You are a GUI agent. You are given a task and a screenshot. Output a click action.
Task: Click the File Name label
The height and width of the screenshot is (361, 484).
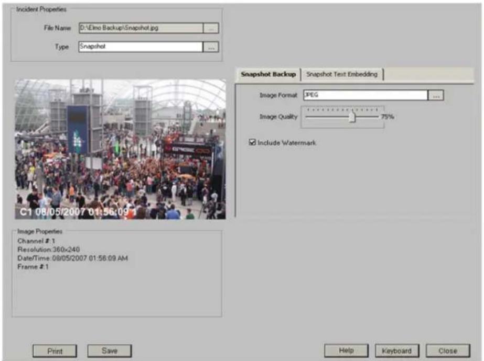click(x=57, y=28)
